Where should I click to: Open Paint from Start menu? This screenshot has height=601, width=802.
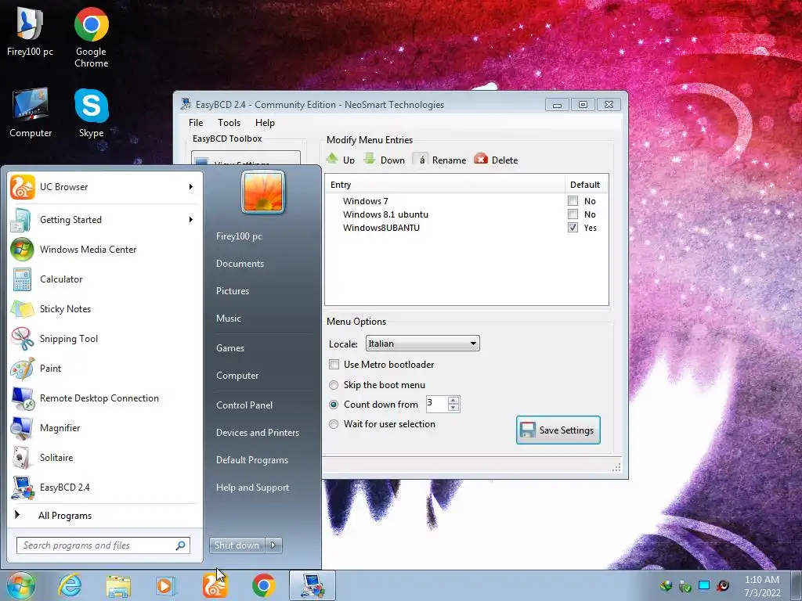click(x=105, y=369)
